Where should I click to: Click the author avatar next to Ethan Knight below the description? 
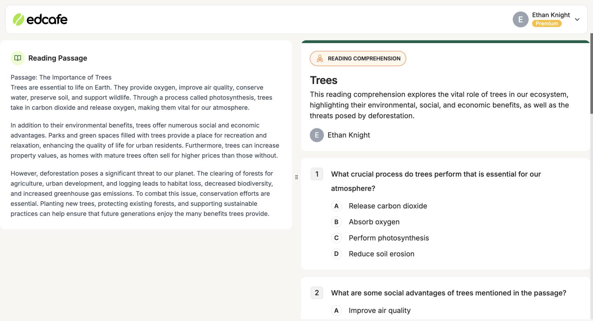(x=317, y=135)
